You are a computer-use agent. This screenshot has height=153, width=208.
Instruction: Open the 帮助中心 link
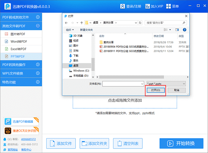[26, 149]
